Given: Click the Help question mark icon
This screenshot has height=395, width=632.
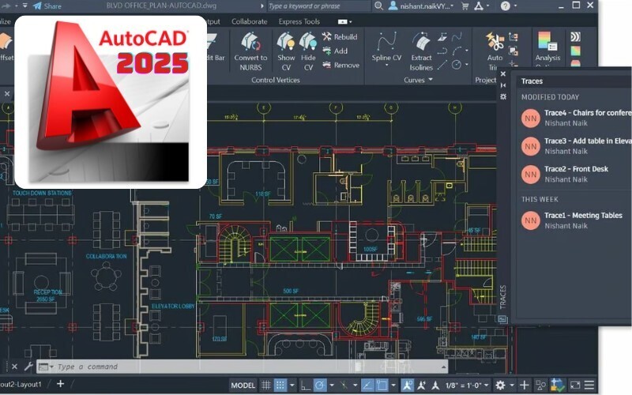Looking at the screenshot, I should (x=506, y=6).
